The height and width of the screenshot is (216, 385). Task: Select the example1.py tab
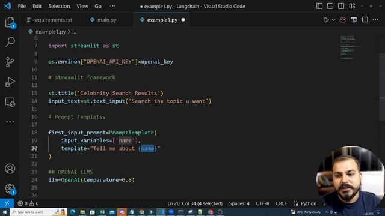162,20
